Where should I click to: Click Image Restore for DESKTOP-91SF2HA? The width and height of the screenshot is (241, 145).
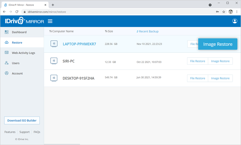click(x=220, y=78)
